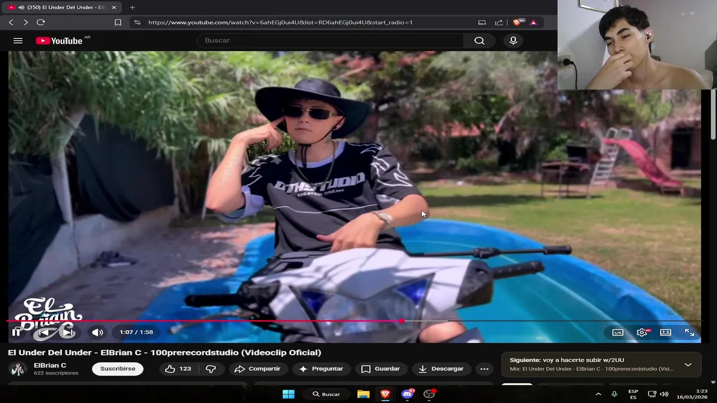Enter fullscreen video mode
Viewport: 717px width, 403px height.
(x=690, y=332)
